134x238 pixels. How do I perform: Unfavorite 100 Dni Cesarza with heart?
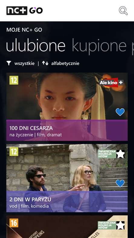(x=120, y=112)
